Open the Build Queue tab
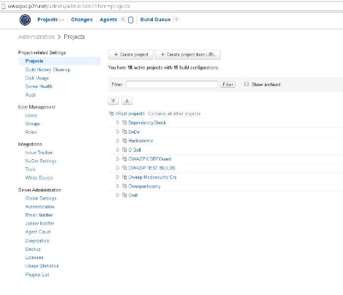Viewport: 343px width, 295px height. pos(155,20)
